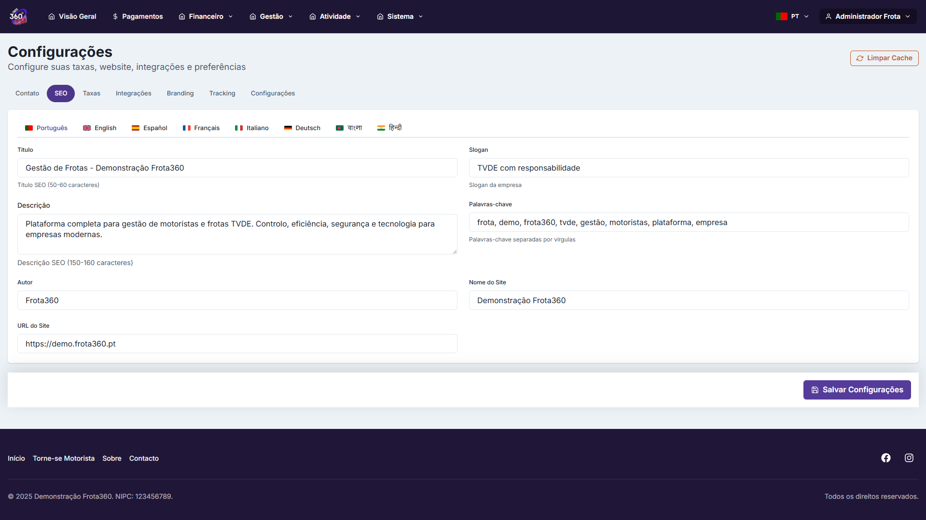Expand the Financeiro dropdown menu
The image size is (926, 520).
tap(206, 16)
